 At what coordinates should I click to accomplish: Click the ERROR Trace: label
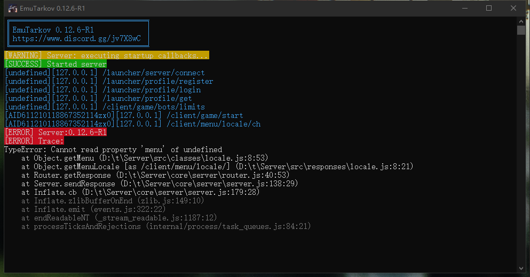tap(34, 141)
